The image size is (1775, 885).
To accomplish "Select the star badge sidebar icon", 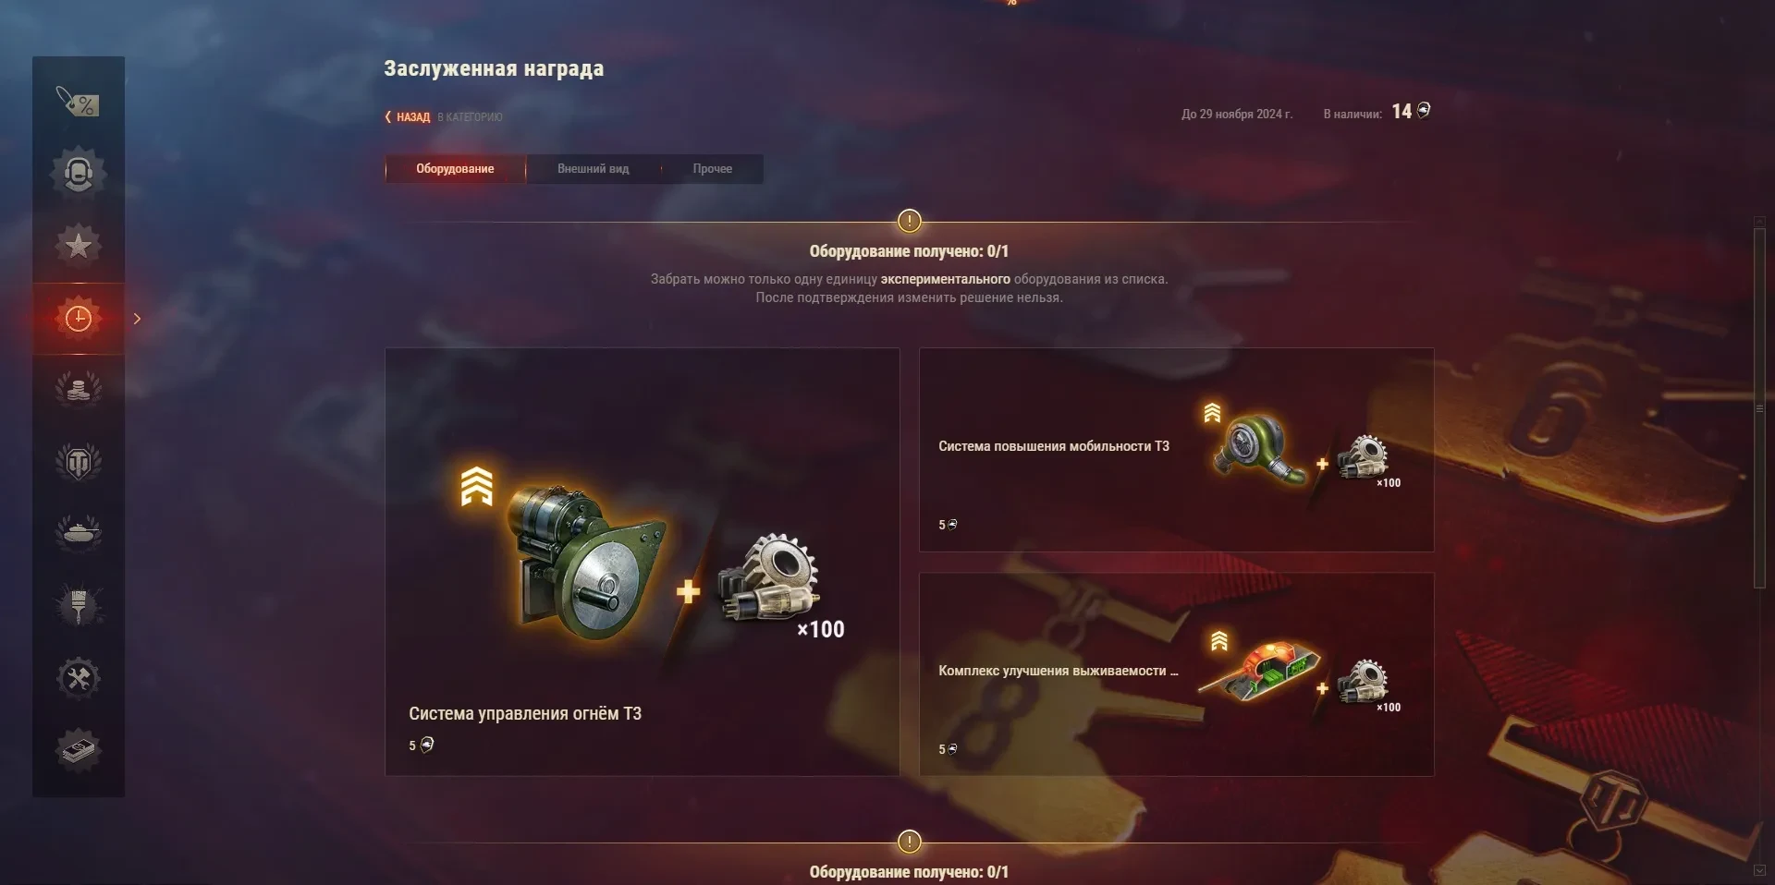I will point(79,245).
